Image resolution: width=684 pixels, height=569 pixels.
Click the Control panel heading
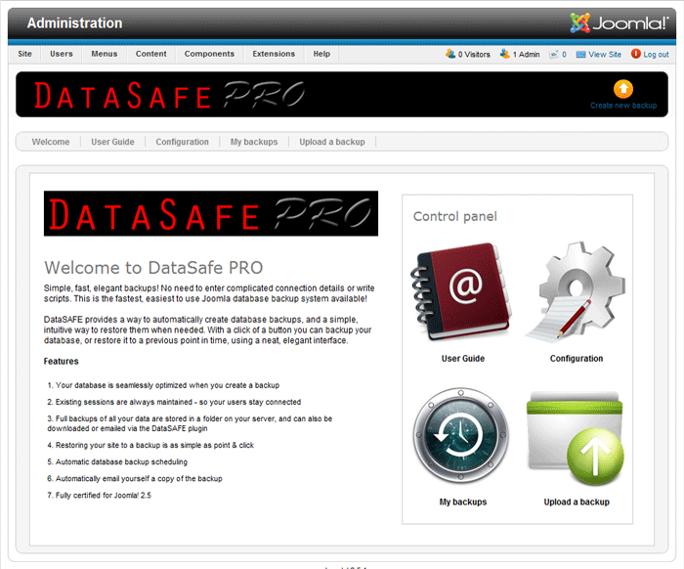455,216
